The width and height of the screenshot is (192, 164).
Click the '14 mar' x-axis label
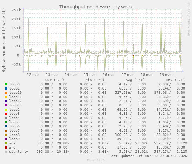coord(71,75)
